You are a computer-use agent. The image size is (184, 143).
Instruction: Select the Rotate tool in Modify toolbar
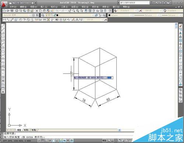pyautogui.click(x=181, y=48)
